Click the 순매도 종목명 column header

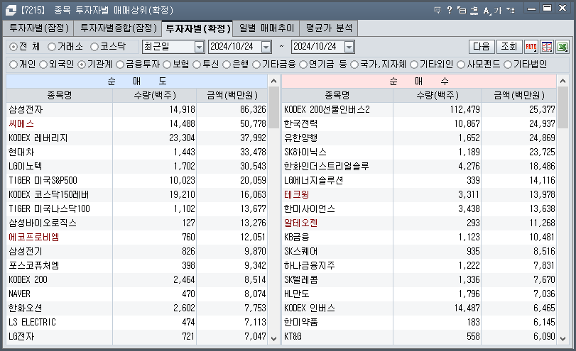click(59, 95)
